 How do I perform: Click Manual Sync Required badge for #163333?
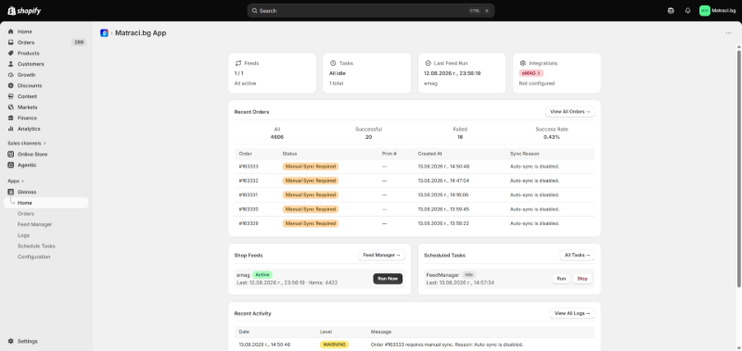click(311, 167)
